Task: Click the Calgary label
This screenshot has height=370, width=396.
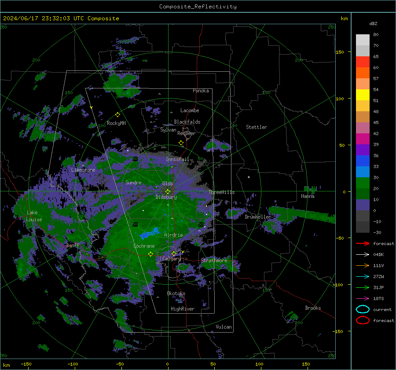Action: (172, 259)
